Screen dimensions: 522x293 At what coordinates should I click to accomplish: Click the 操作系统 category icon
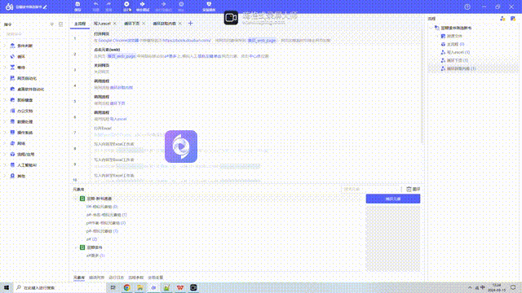(x=12, y=132)
